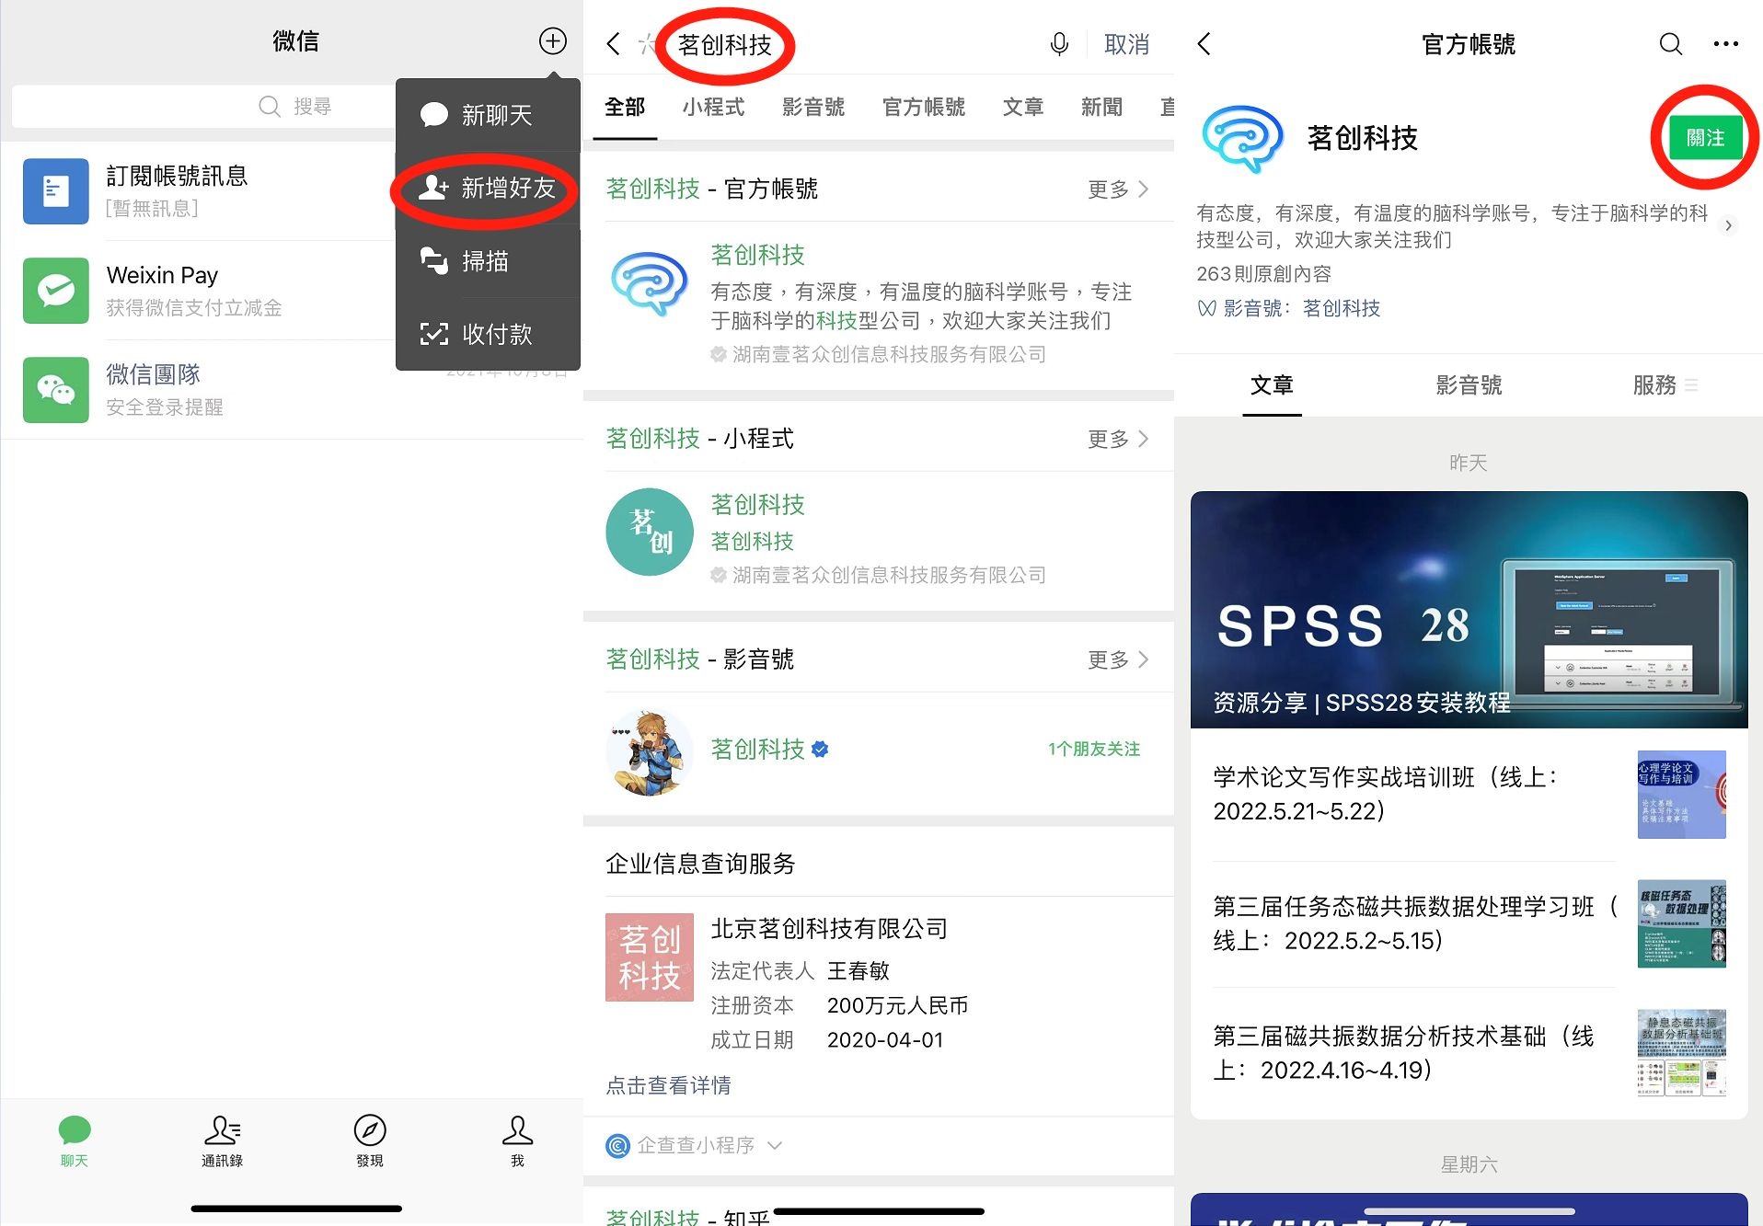This screenshot has width=1763, height=1226.
Task: Open the 茗创科技 video channel avatar
Action: 650,750
